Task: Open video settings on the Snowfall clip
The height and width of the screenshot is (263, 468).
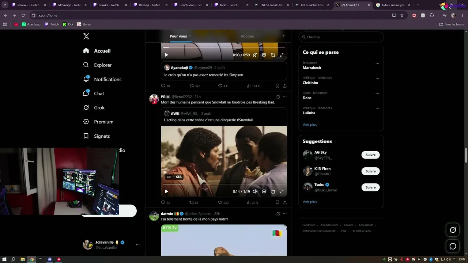Action: [x=264, y=191]
